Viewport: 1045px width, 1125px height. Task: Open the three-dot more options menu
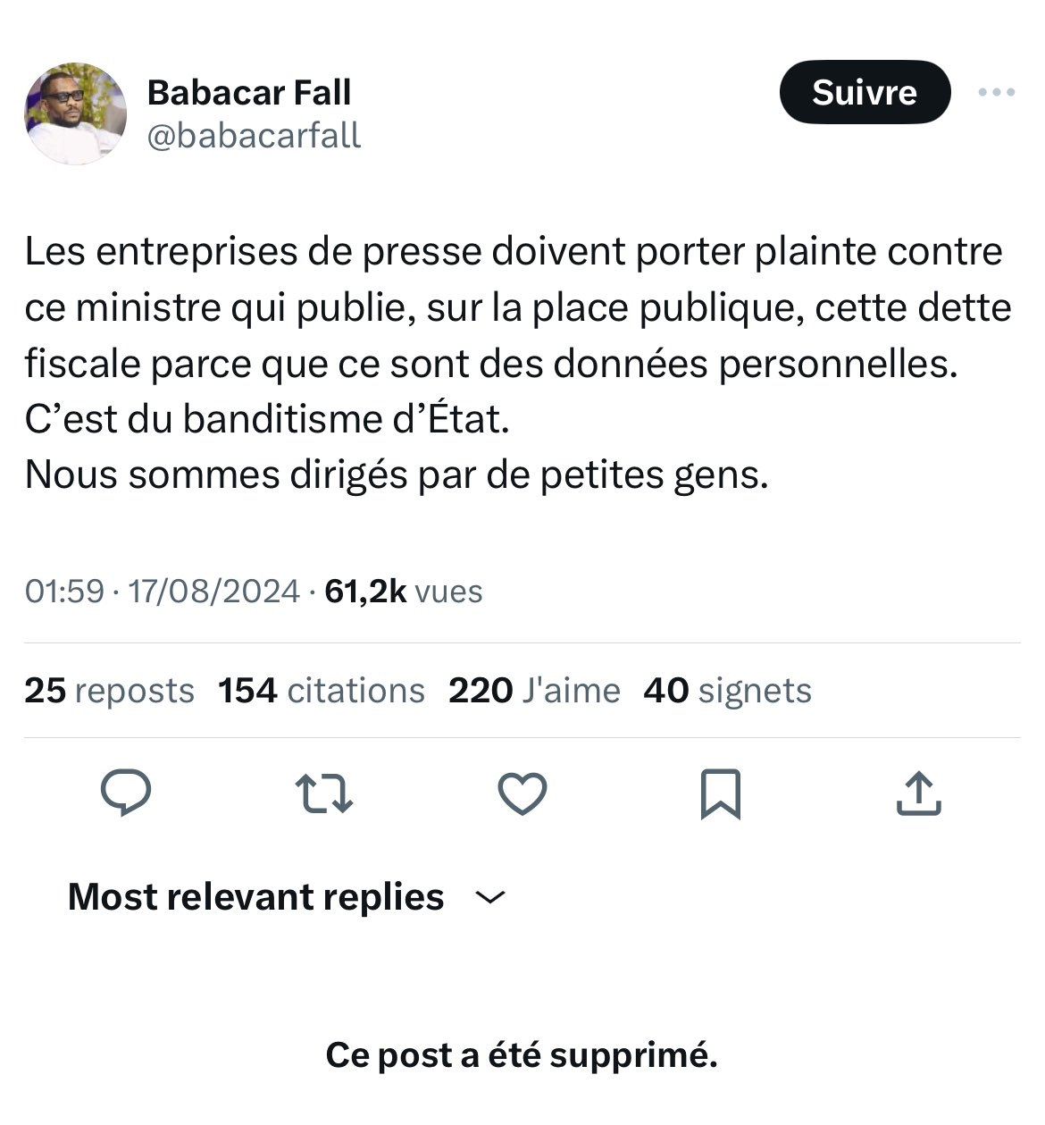996,92
